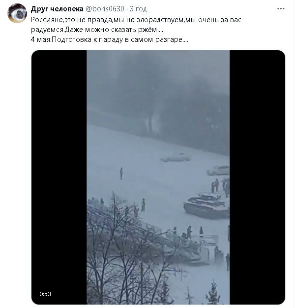
Task: Select the tweet line 'радуемся.Даже можно сказать ржём'
Action: pos(97,30)
